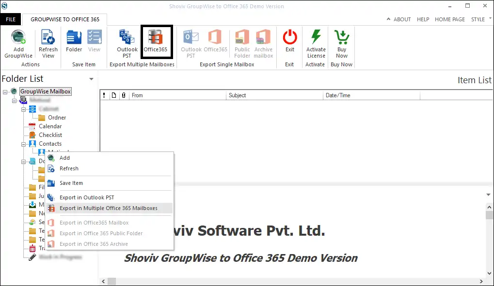Click the importance flag column header icon
This screenshot has width=494, height=286.
(104, 95)
